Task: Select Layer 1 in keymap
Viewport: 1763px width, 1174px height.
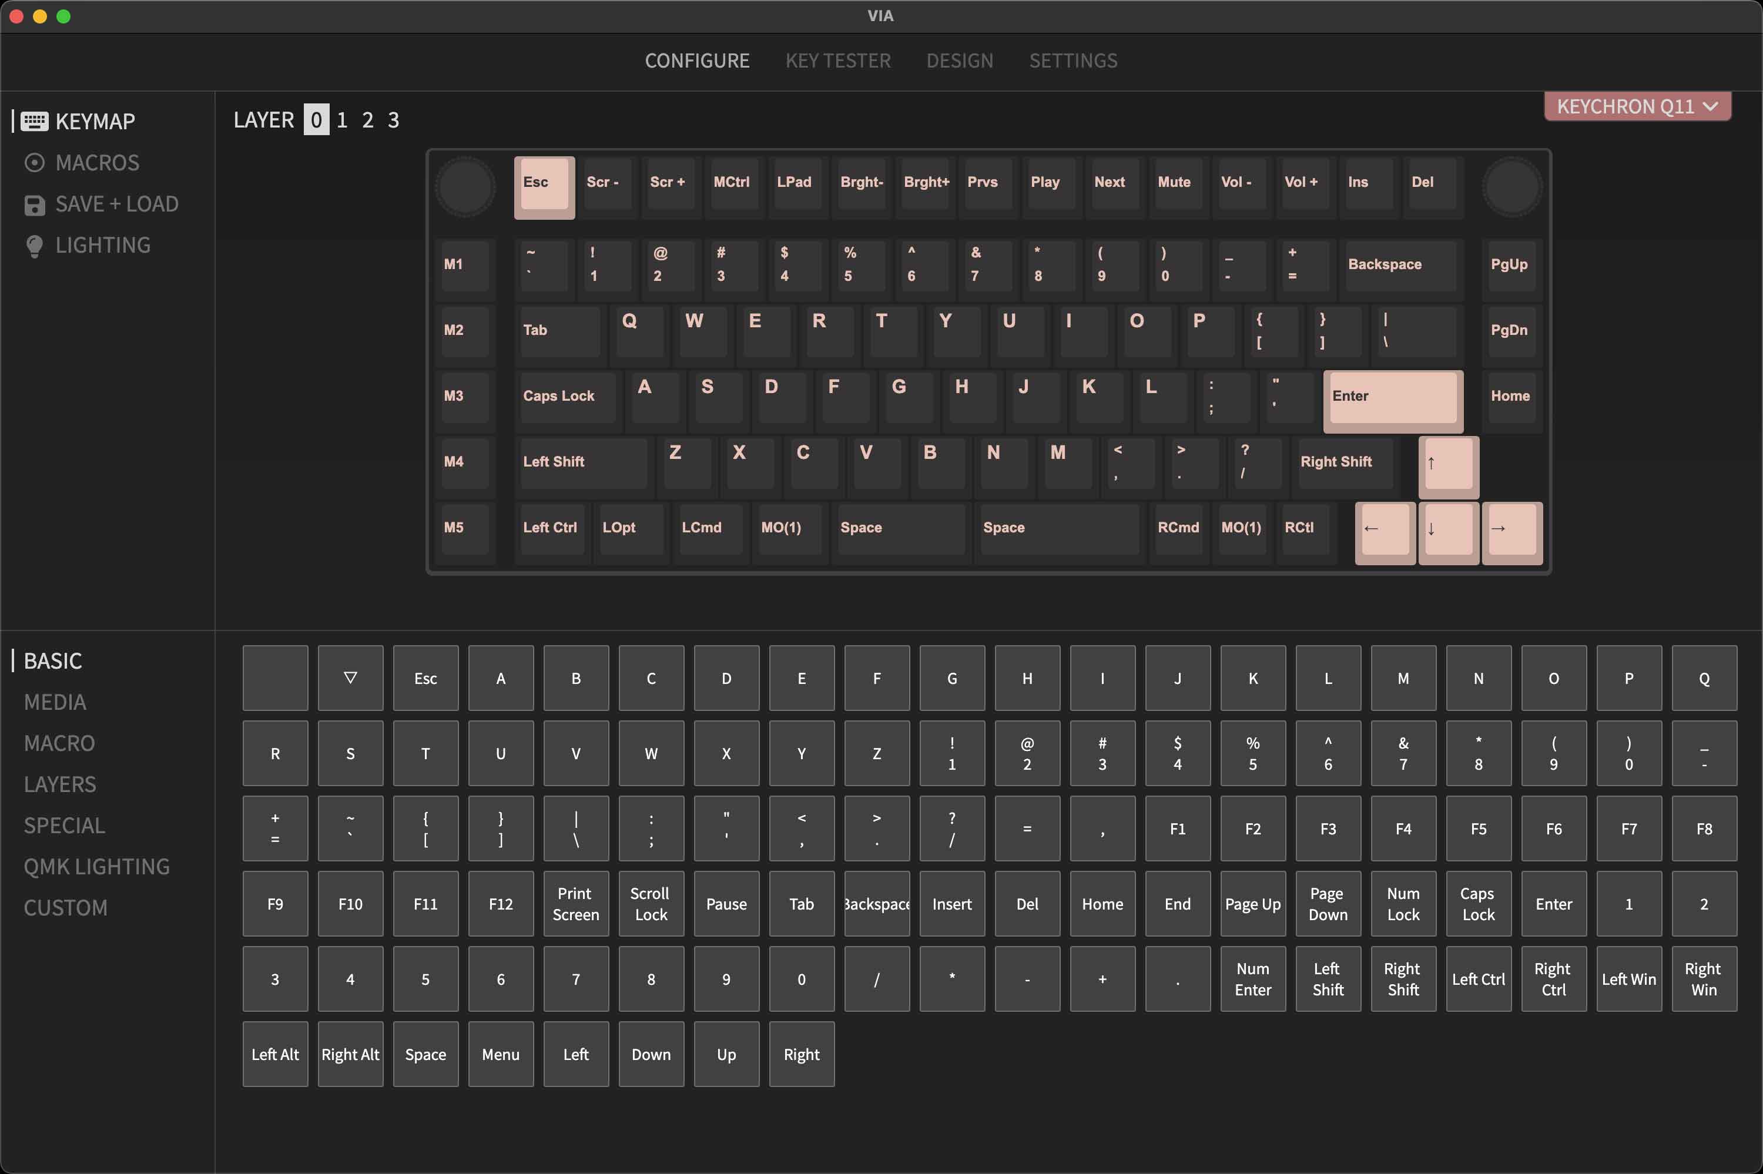Action: [342, 118]
